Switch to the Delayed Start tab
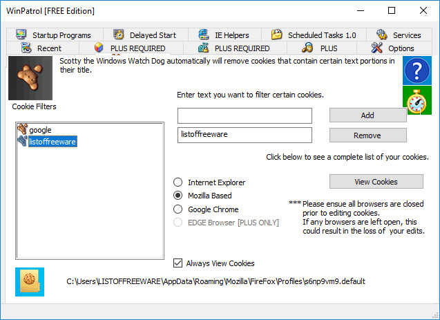 [146, 35]
